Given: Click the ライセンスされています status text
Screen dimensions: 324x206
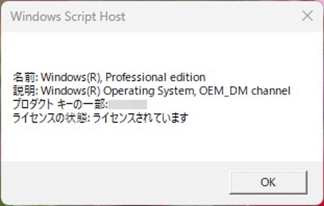Looking at the screenshot, I should point(141,118).
